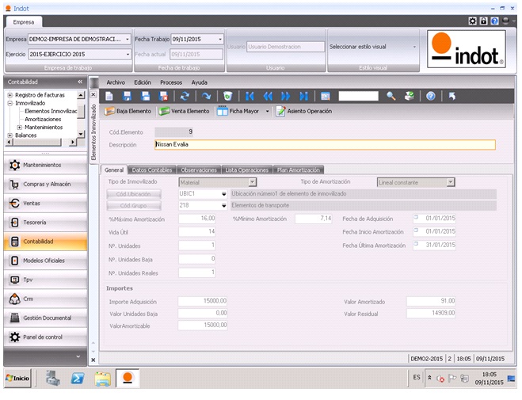Open the Procesos menu

click(x=170, y=82)
